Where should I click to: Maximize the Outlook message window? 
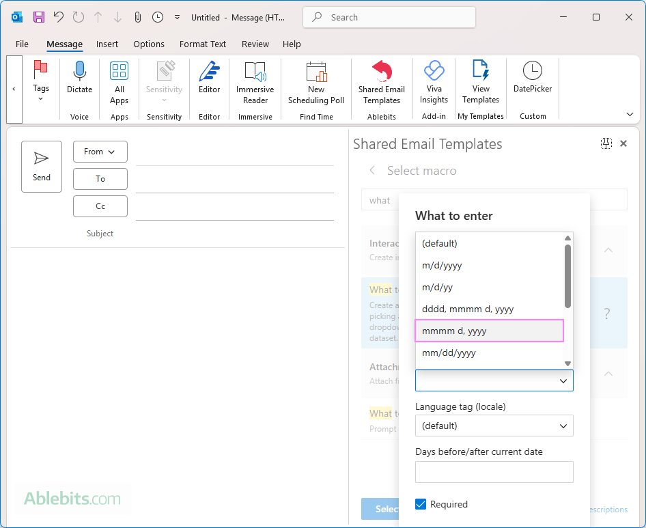pyautogui.click(x=595, y=17)
